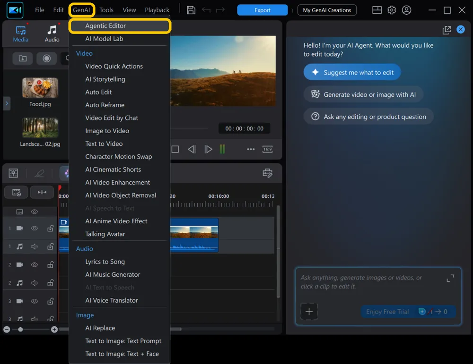Click the timeline zoom slider handle
The image size is (473, 364).
coord(20,330)
